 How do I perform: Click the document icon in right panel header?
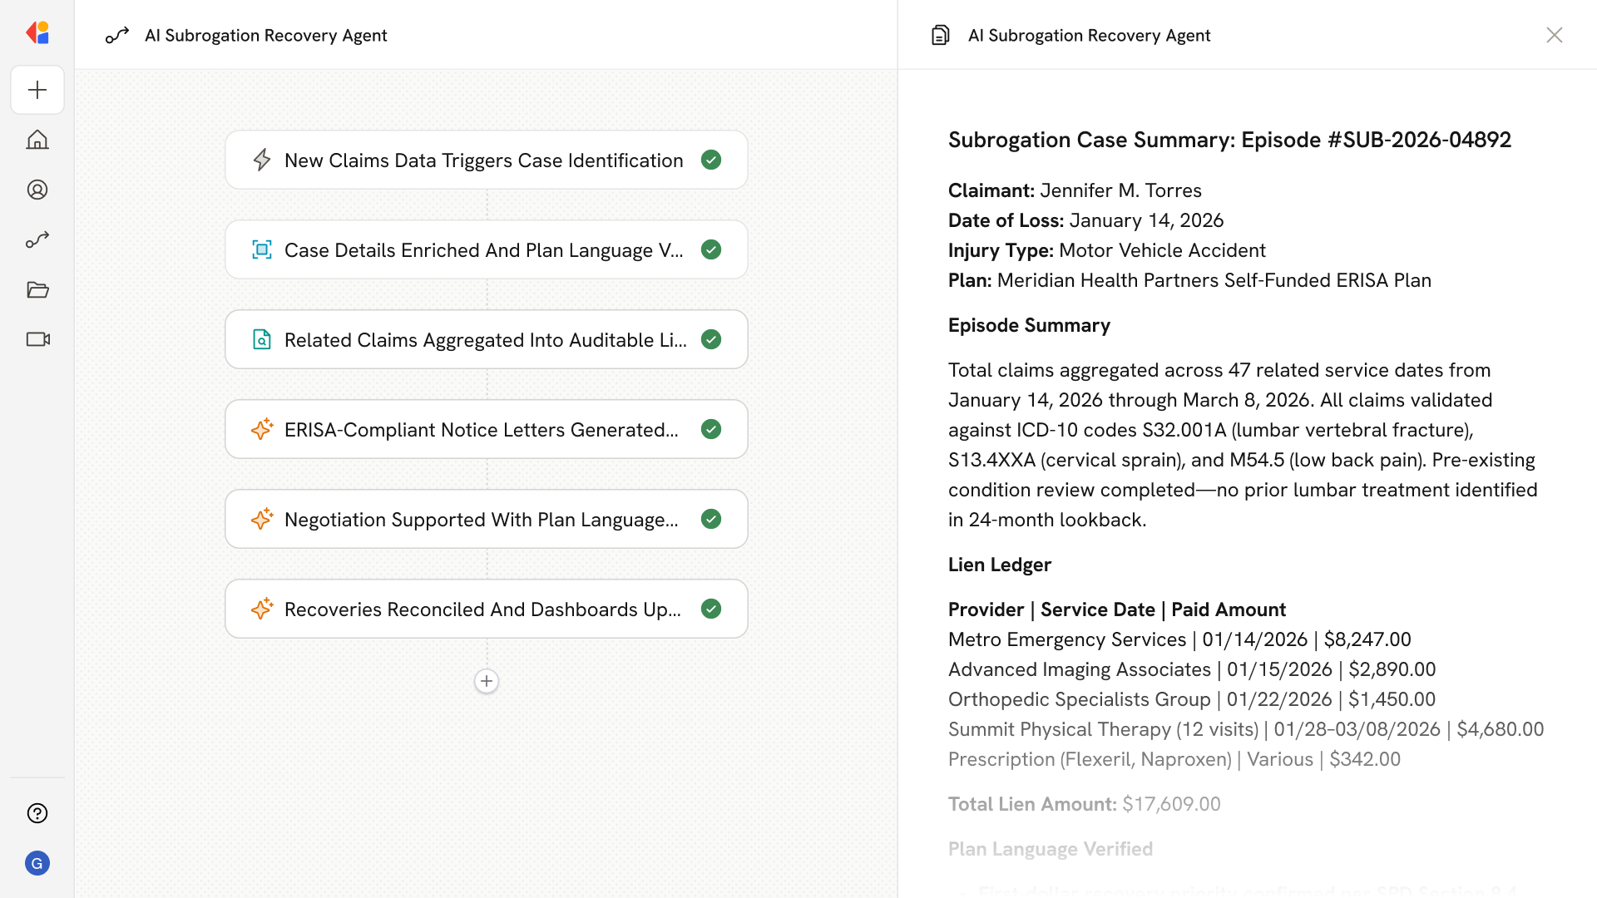click(x=940, y=35)
